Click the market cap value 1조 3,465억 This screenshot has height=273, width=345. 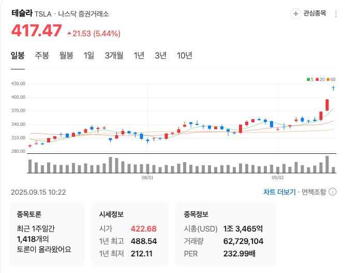(243, 229)
